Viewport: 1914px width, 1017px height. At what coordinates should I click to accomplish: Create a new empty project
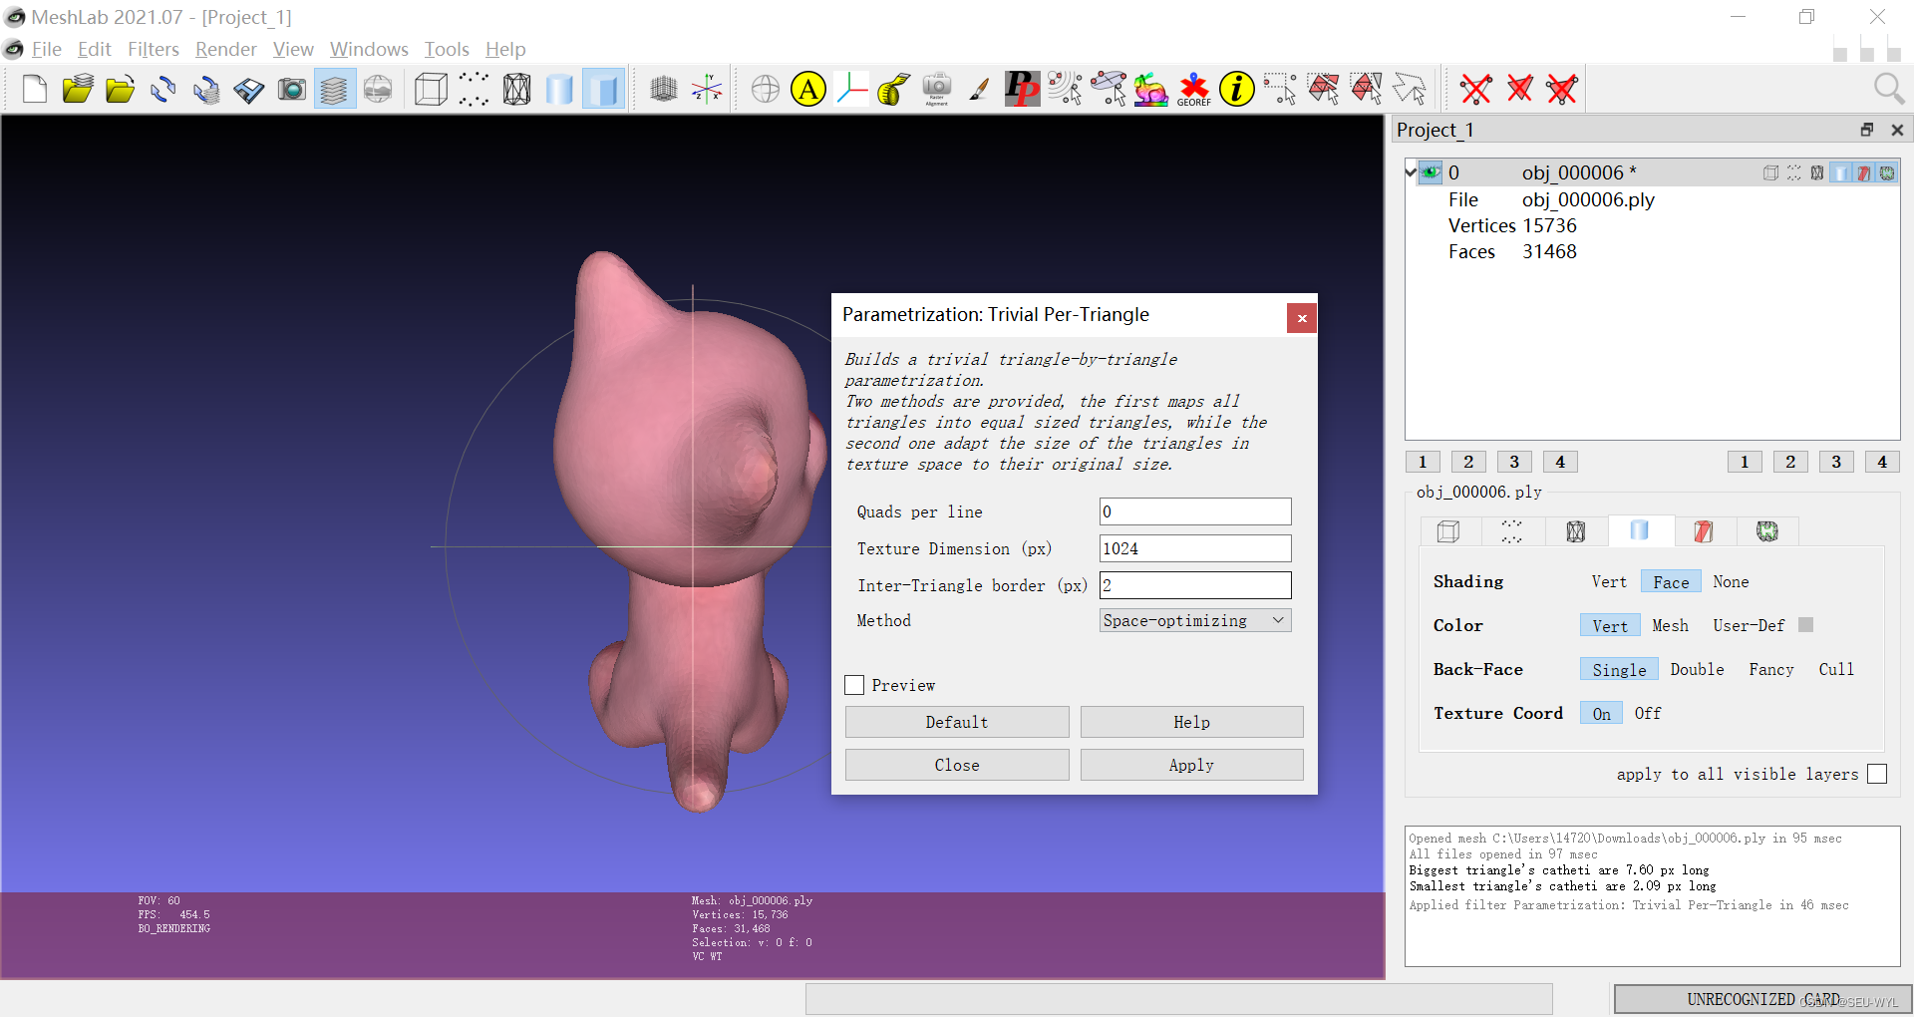click(35, 90)
